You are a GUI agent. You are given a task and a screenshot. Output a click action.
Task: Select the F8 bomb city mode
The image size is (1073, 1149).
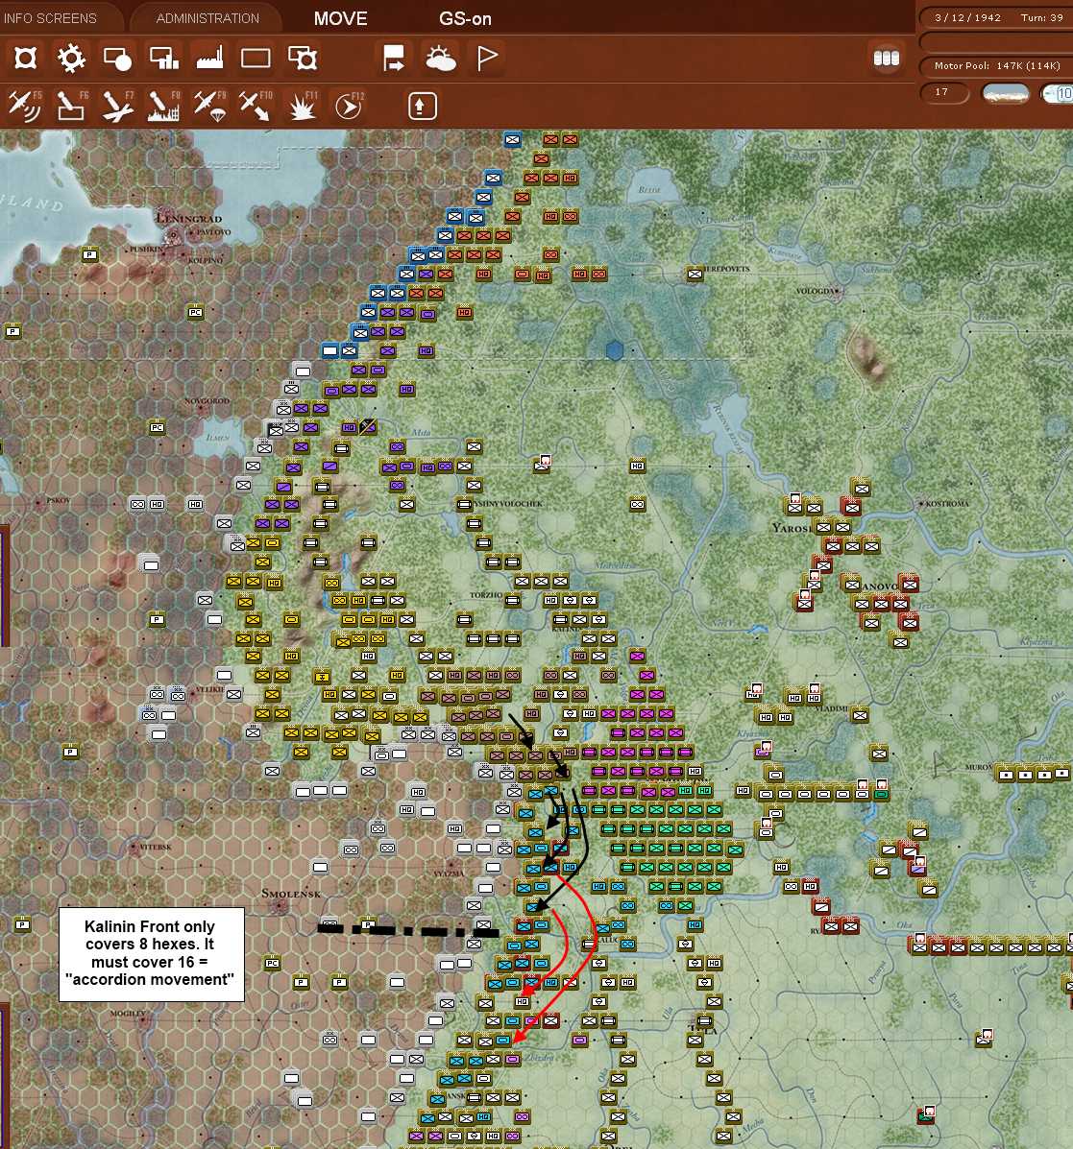tap(163, 107)
